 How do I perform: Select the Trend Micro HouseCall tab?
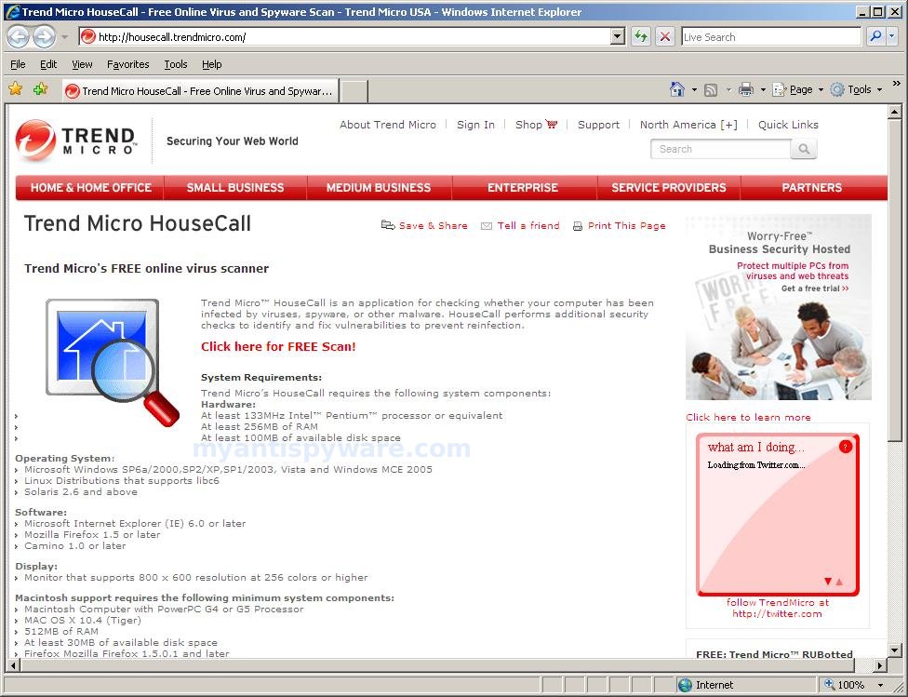tap(200, 91)
